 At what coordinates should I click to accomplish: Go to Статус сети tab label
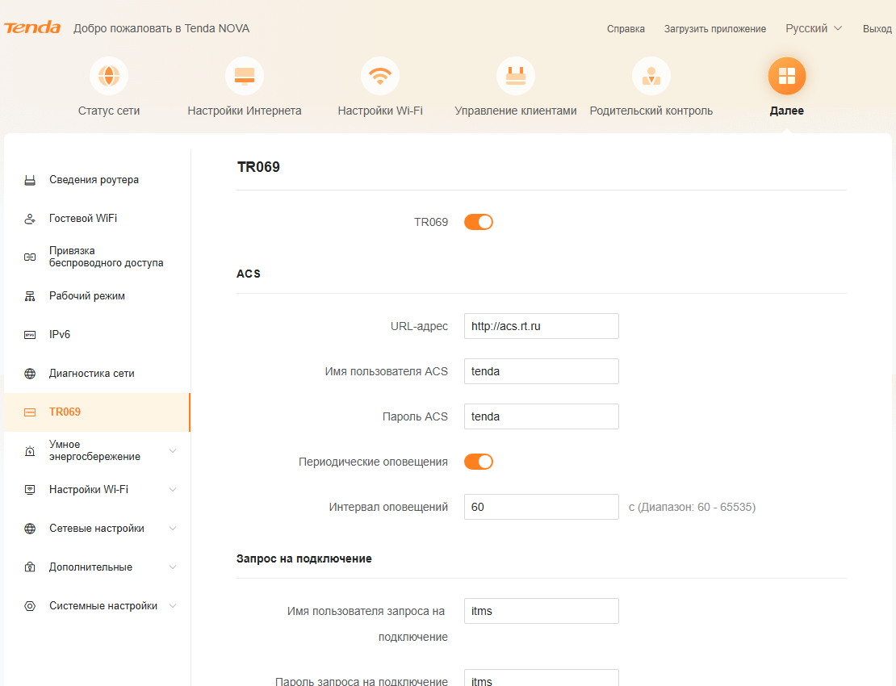point(109,111)
